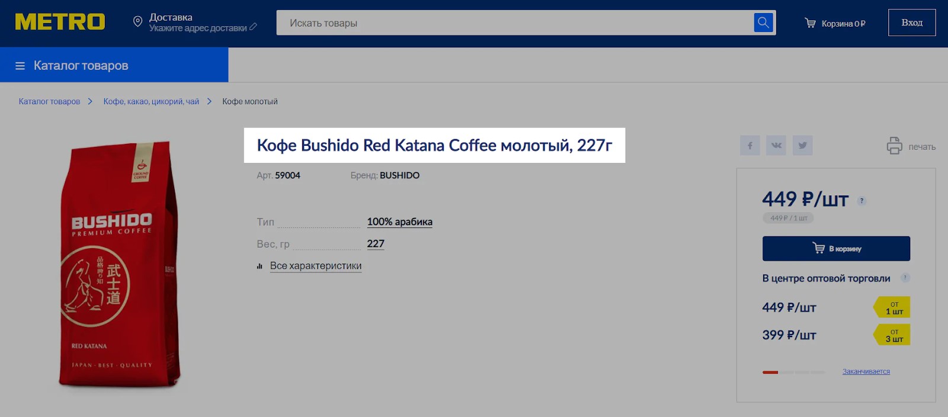This screenshot has width=948, height=417.
Task: Click the magnifier search icon button
Action: [763, 23]
